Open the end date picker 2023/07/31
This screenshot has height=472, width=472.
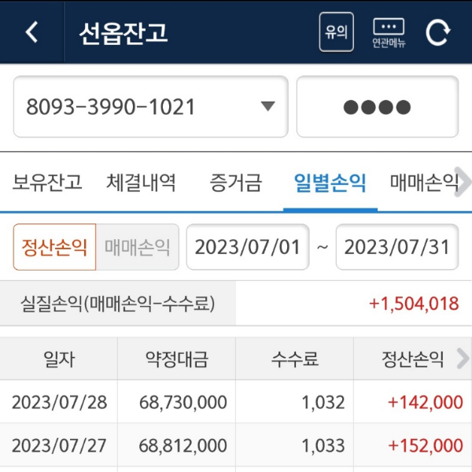tap(397, 247)
